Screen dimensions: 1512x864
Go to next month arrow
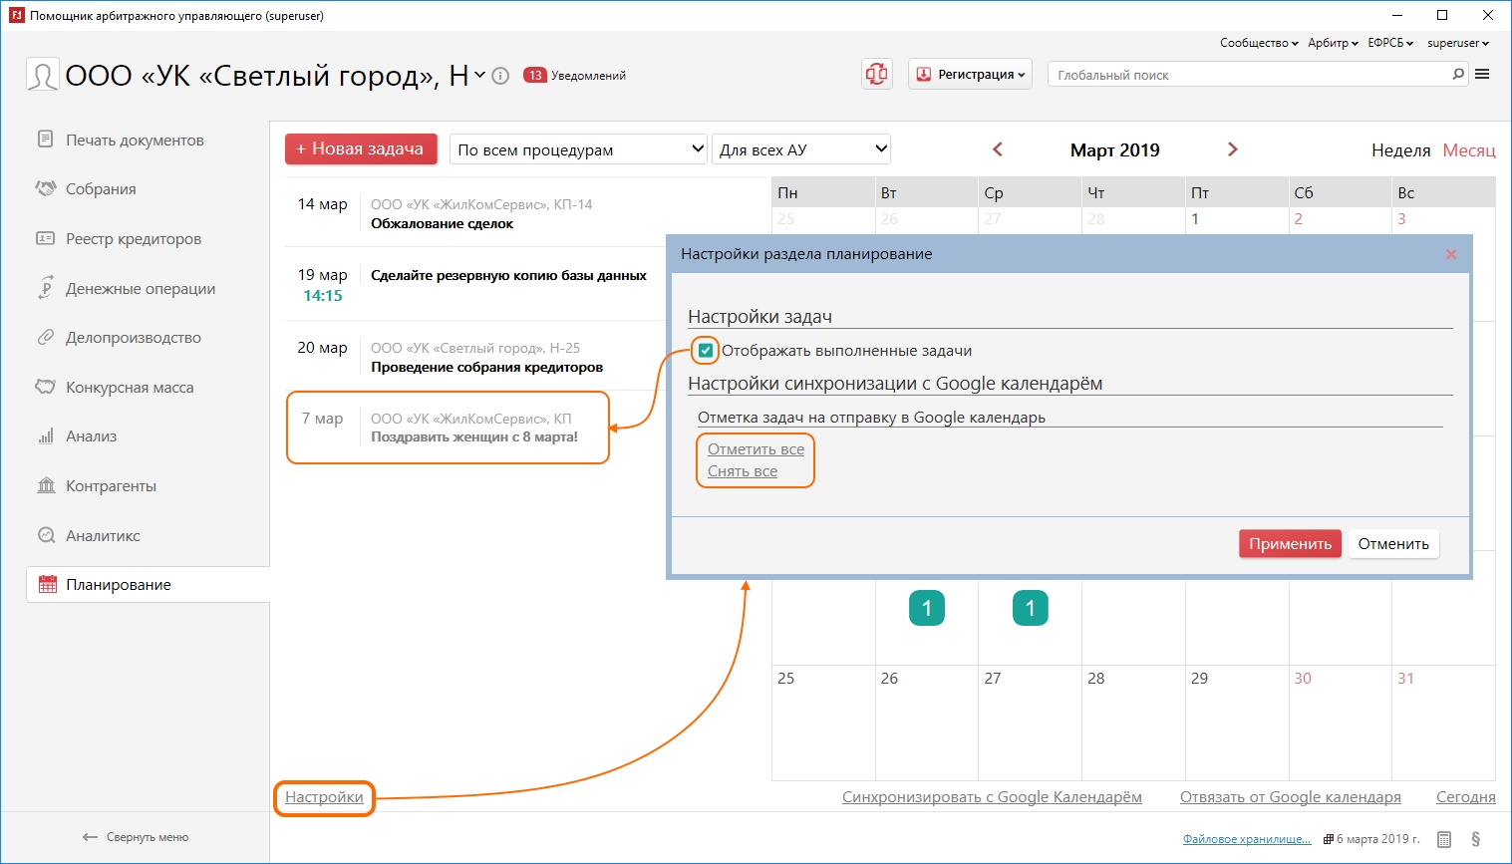pyautogui.click(x=1233, y=149)
